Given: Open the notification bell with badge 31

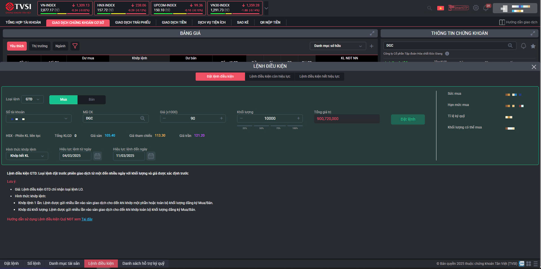Looking at the screenshot, I should [486, 8].
